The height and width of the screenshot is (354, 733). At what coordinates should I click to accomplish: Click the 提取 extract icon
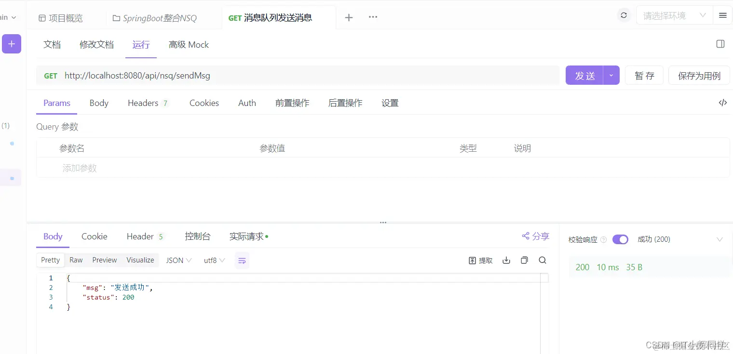point(480,260)
